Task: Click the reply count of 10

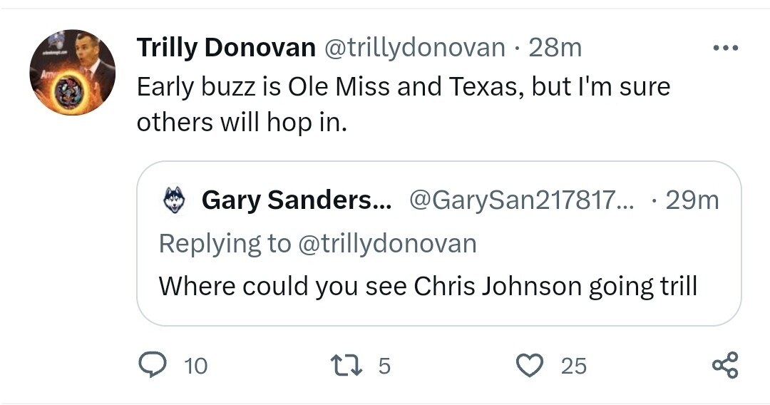Action: click(195, 366)
